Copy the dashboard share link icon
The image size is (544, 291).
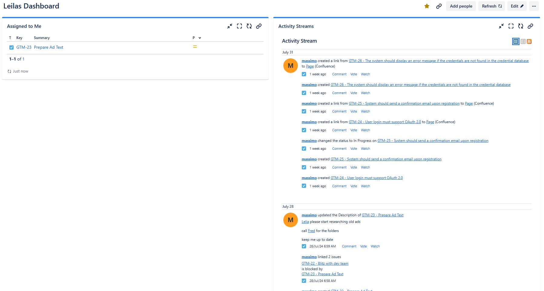coord(439,6)
